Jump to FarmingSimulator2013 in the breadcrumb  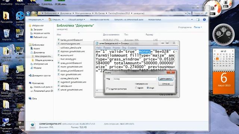[119, 13]
